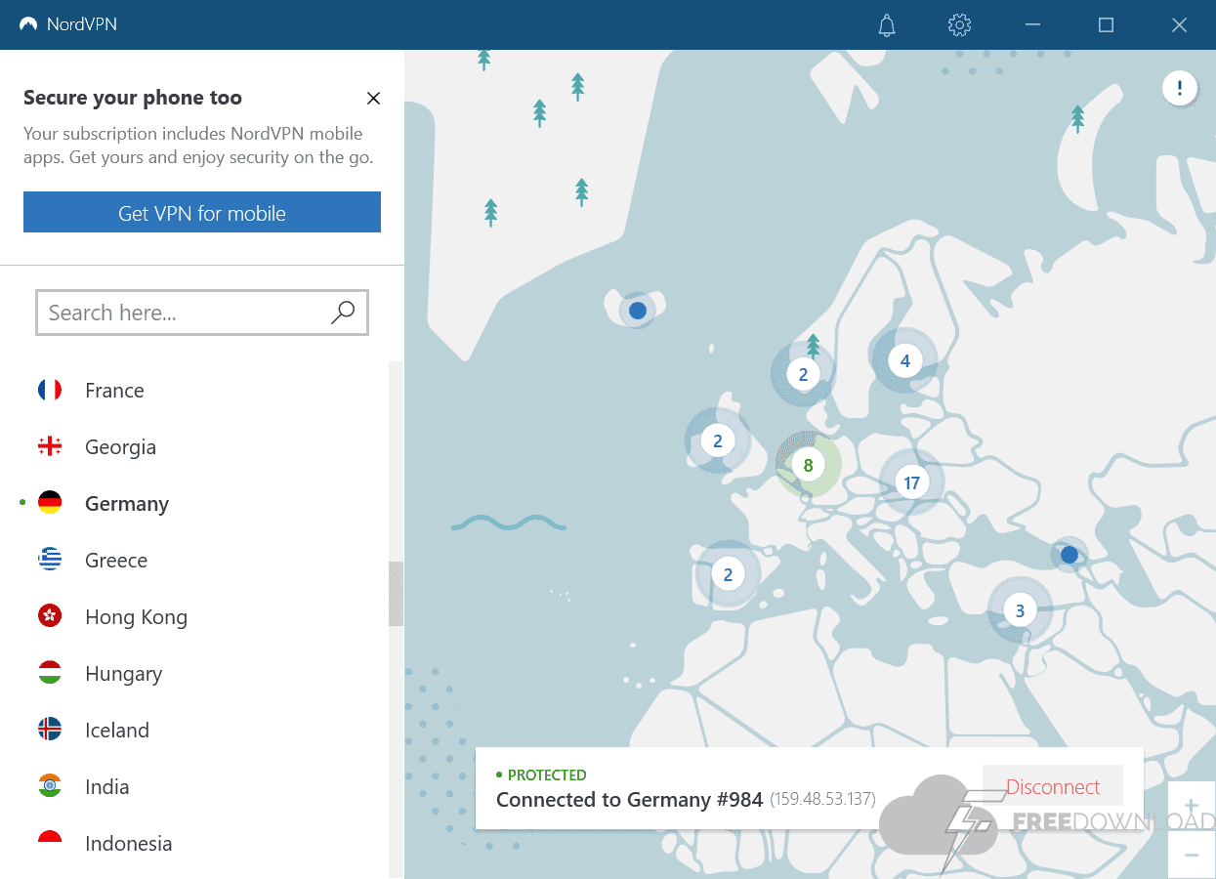Dismiss the Secure your phone banner
The image size is (1216, 879).
(373, 98)
